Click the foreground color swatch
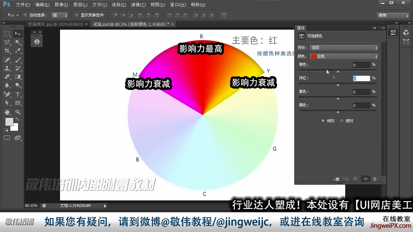Screen dimensions: 413x232 pos(9,121)
